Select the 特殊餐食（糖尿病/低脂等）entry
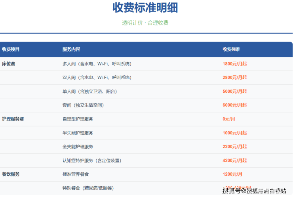This screenshot has height=197, width=293. coord(91,188)
